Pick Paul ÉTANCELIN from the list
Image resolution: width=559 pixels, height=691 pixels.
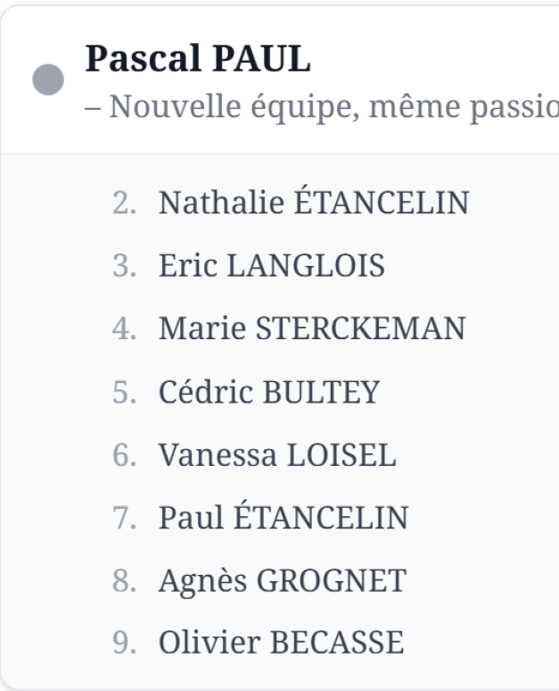(284, 517)
